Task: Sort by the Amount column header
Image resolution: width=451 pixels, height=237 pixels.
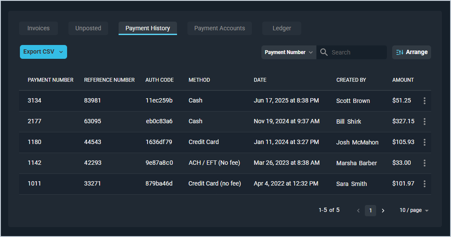Action: (403, 80)
